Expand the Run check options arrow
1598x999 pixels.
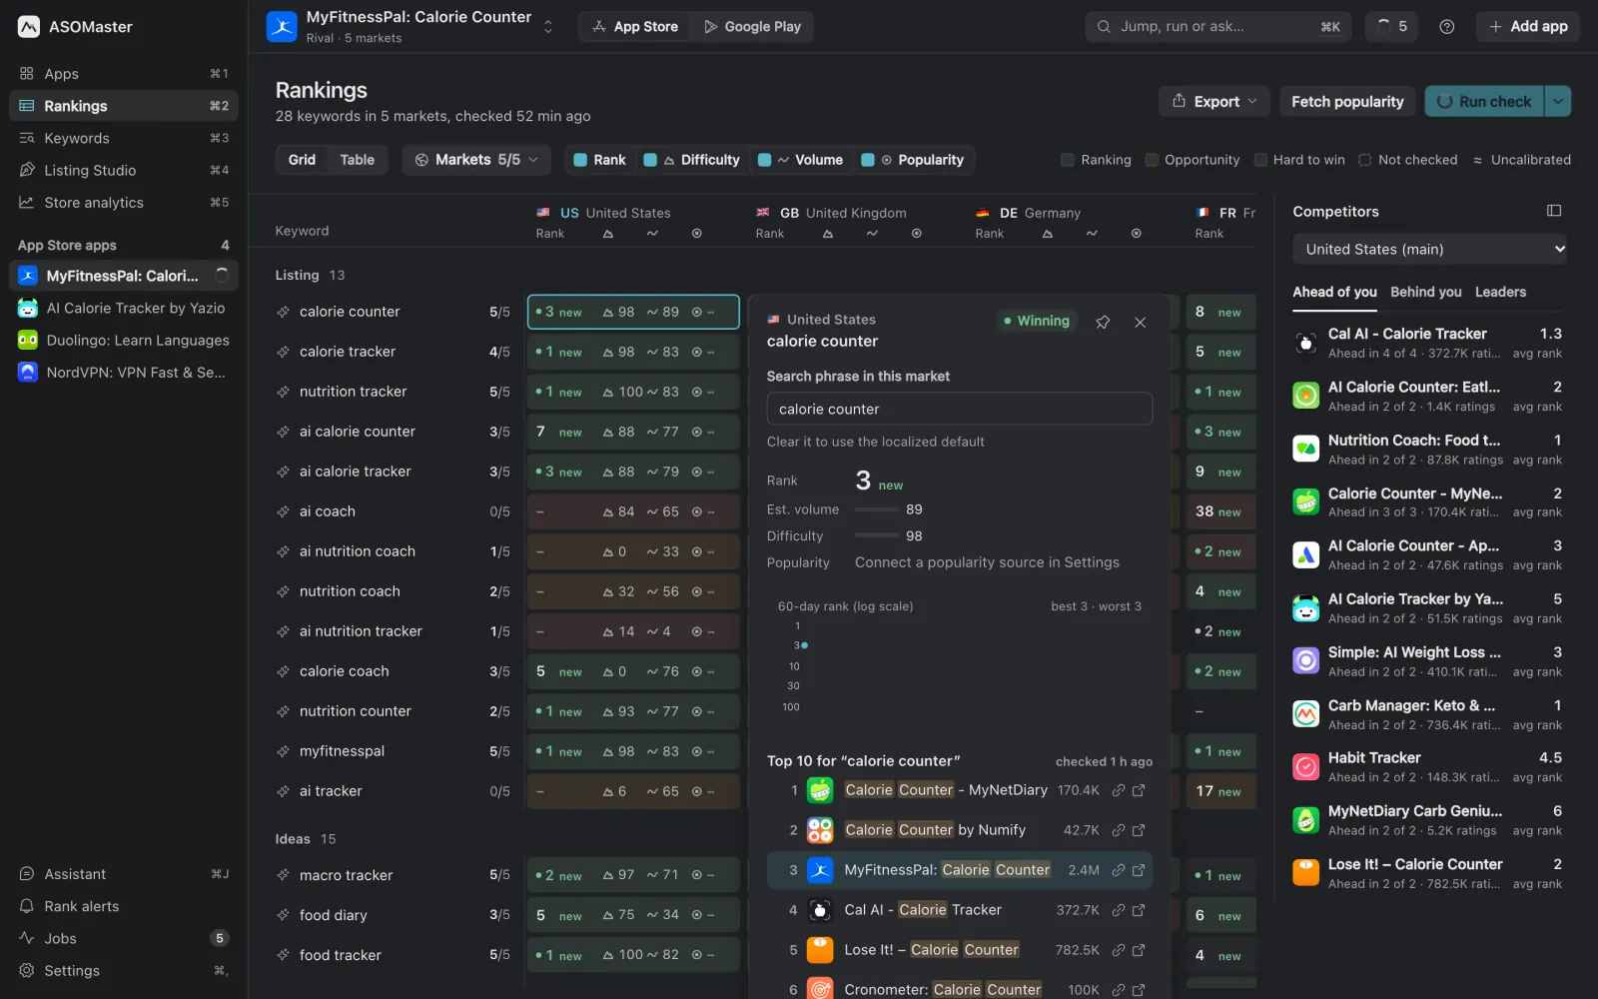click(1558, 101)
